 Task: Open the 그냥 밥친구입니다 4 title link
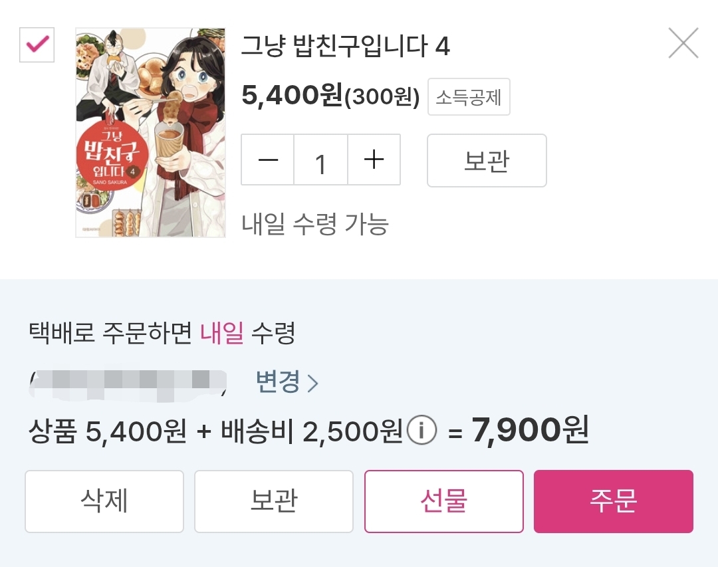[345, 47]
